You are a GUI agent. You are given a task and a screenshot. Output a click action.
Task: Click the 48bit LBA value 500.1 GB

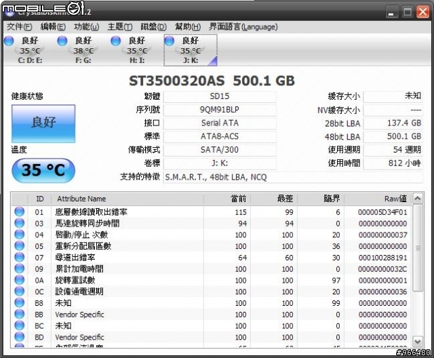point(393,137)
